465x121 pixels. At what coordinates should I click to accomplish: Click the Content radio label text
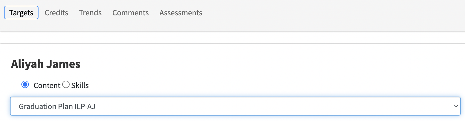coord(47,85)
